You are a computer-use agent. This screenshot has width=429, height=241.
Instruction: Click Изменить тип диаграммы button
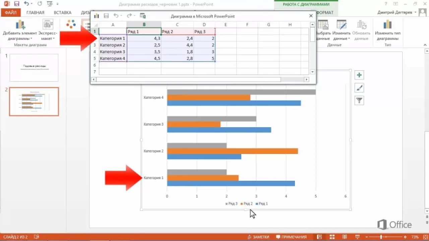387,30
